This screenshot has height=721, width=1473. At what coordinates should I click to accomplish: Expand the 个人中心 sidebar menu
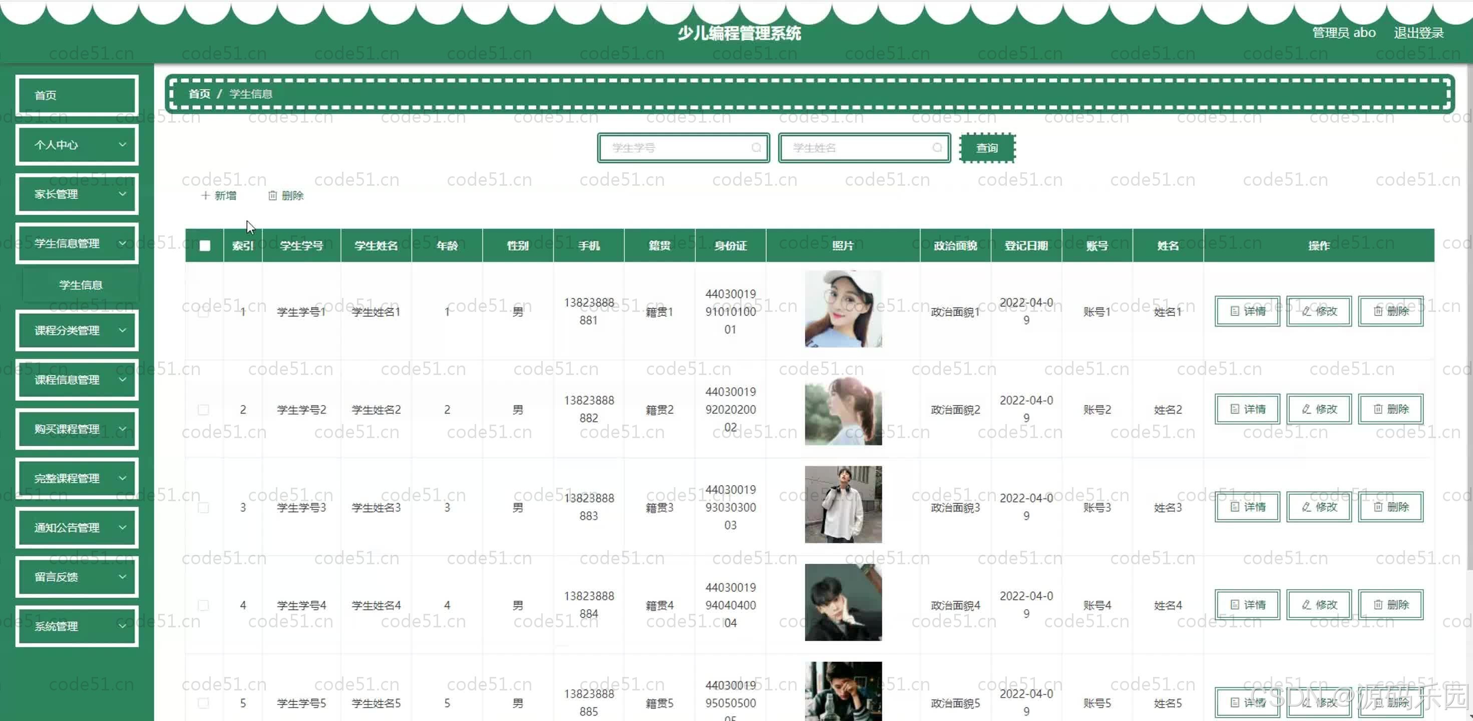click(x=77, y=145)
